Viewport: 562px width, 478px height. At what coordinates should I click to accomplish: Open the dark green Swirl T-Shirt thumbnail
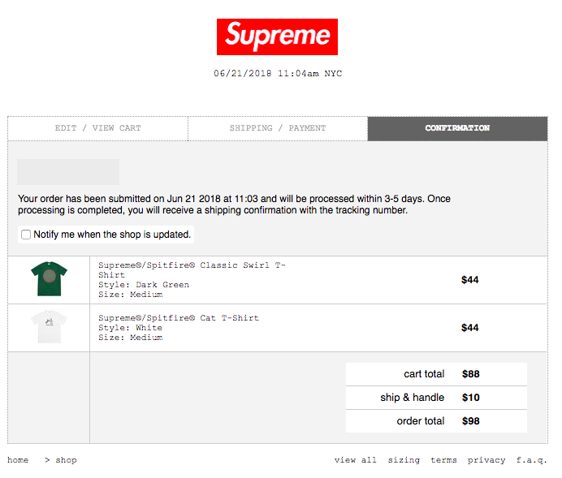(49, 278)
